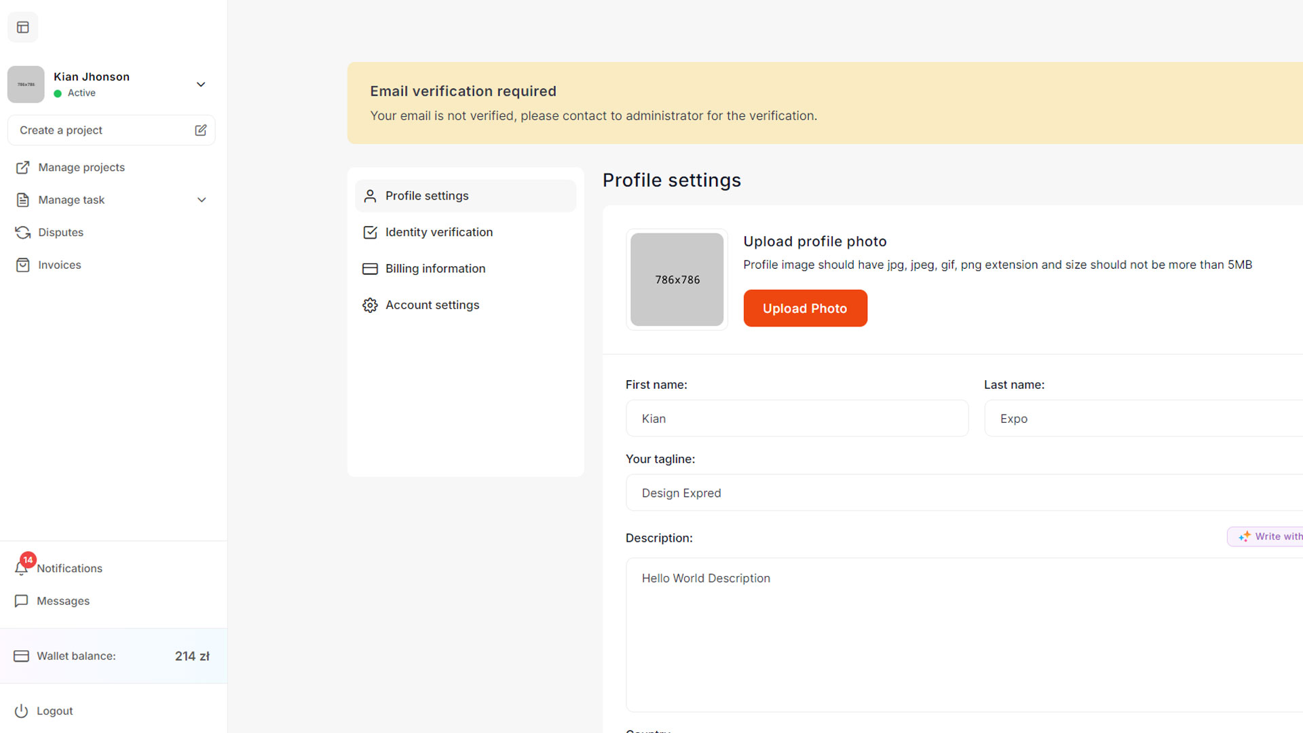Click the 786x786 profile photo placeholder
This screenshot has width=1303, height=733.
tap(677, 280)
